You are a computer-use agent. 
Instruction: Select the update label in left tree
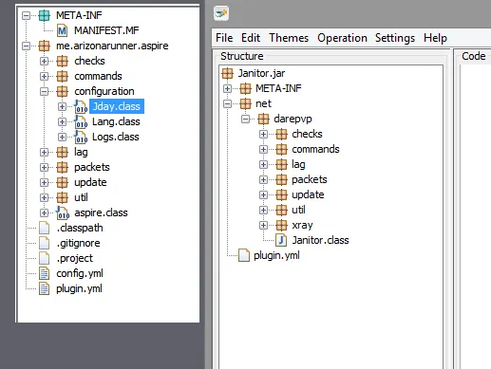[90, 182]
